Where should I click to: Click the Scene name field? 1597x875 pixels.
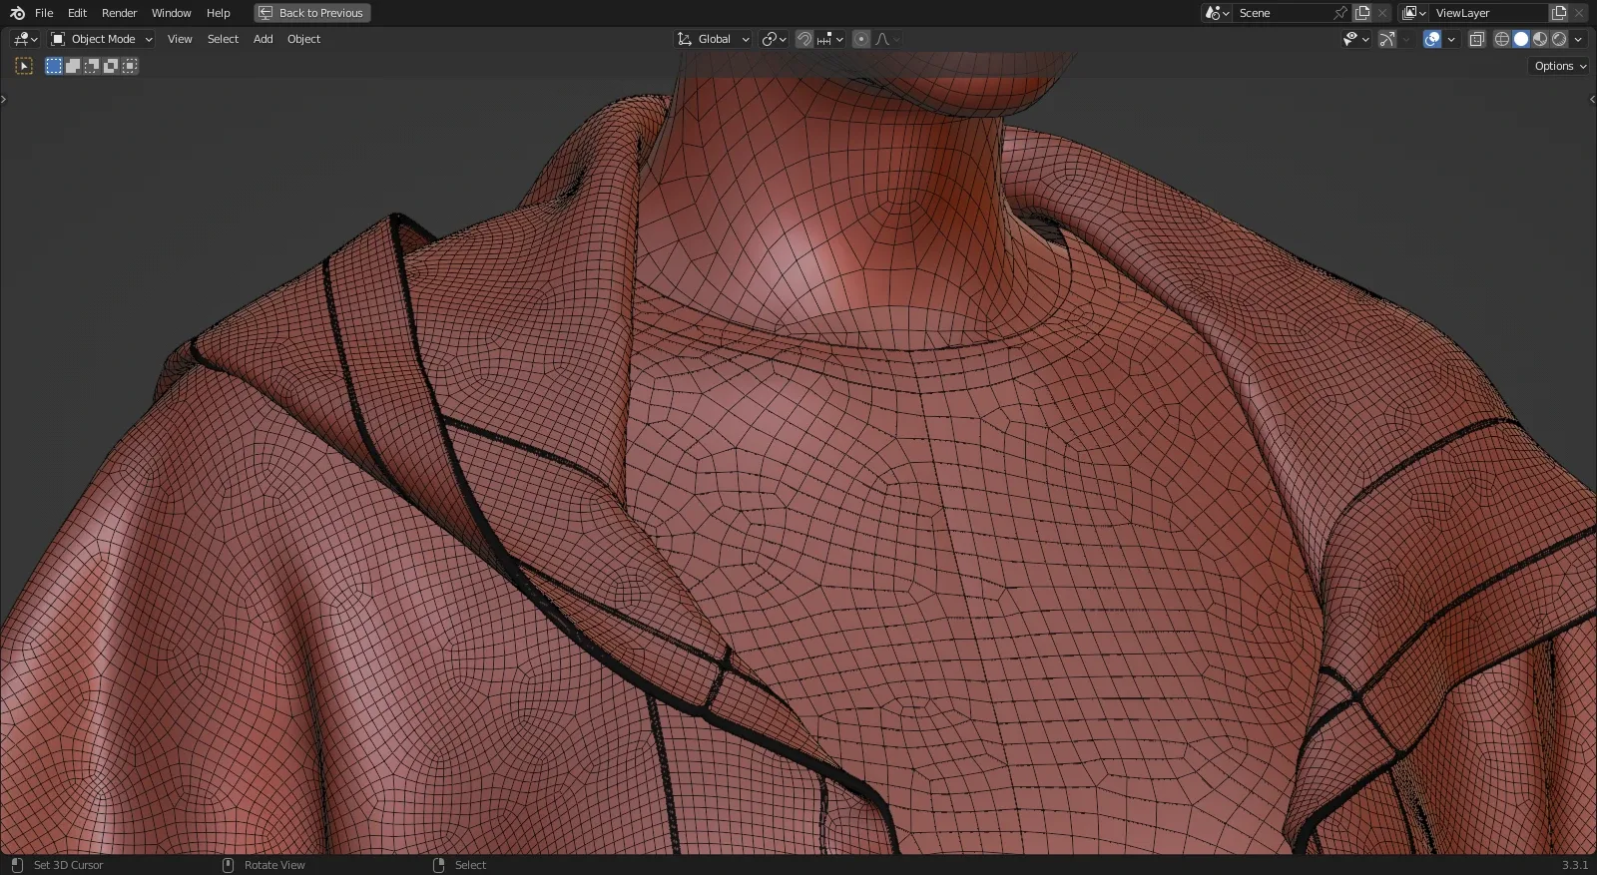[1283, 13]
